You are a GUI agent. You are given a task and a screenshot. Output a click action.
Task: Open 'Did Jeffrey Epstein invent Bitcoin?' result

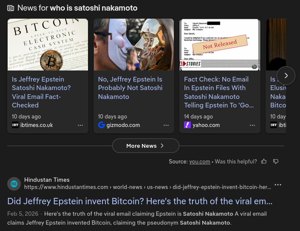pyautogui.click(x=140, y=201)
